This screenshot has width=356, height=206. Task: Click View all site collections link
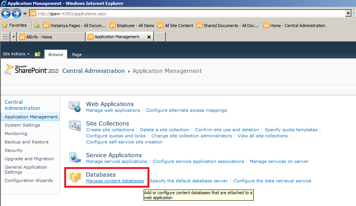click(x=262, y=136)
